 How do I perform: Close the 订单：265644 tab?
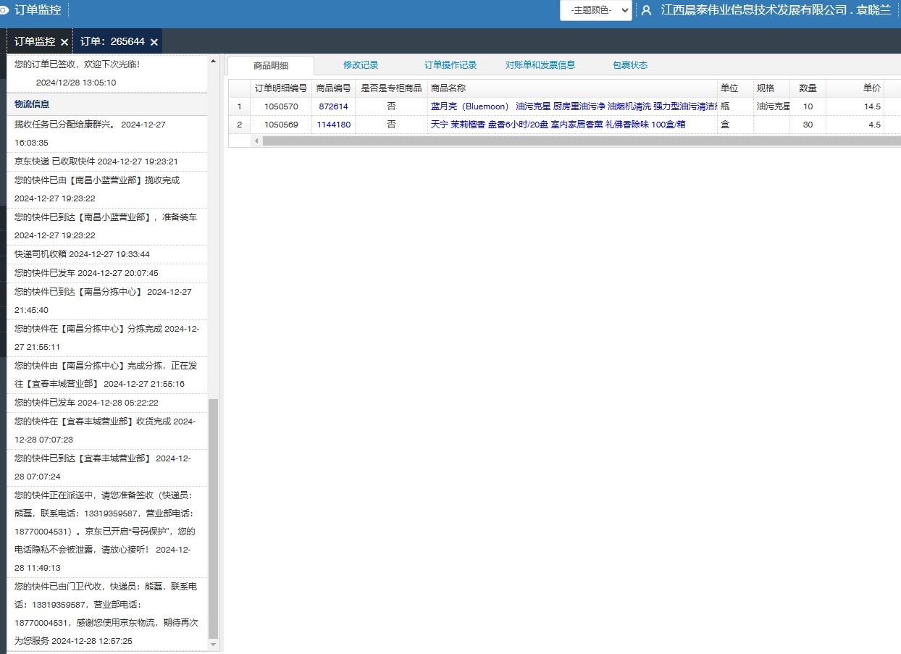point(154,42)
